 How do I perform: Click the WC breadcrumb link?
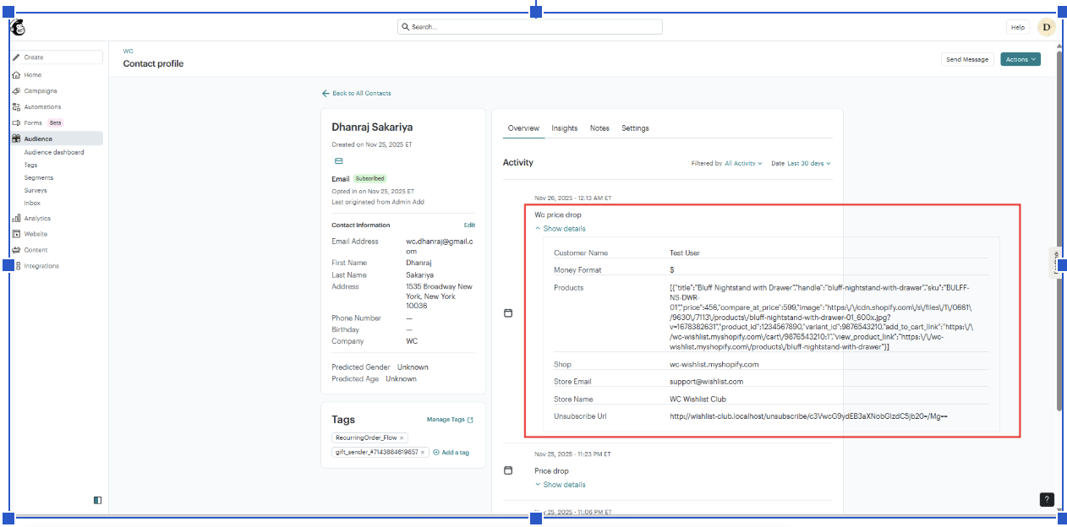click(129, 51)
